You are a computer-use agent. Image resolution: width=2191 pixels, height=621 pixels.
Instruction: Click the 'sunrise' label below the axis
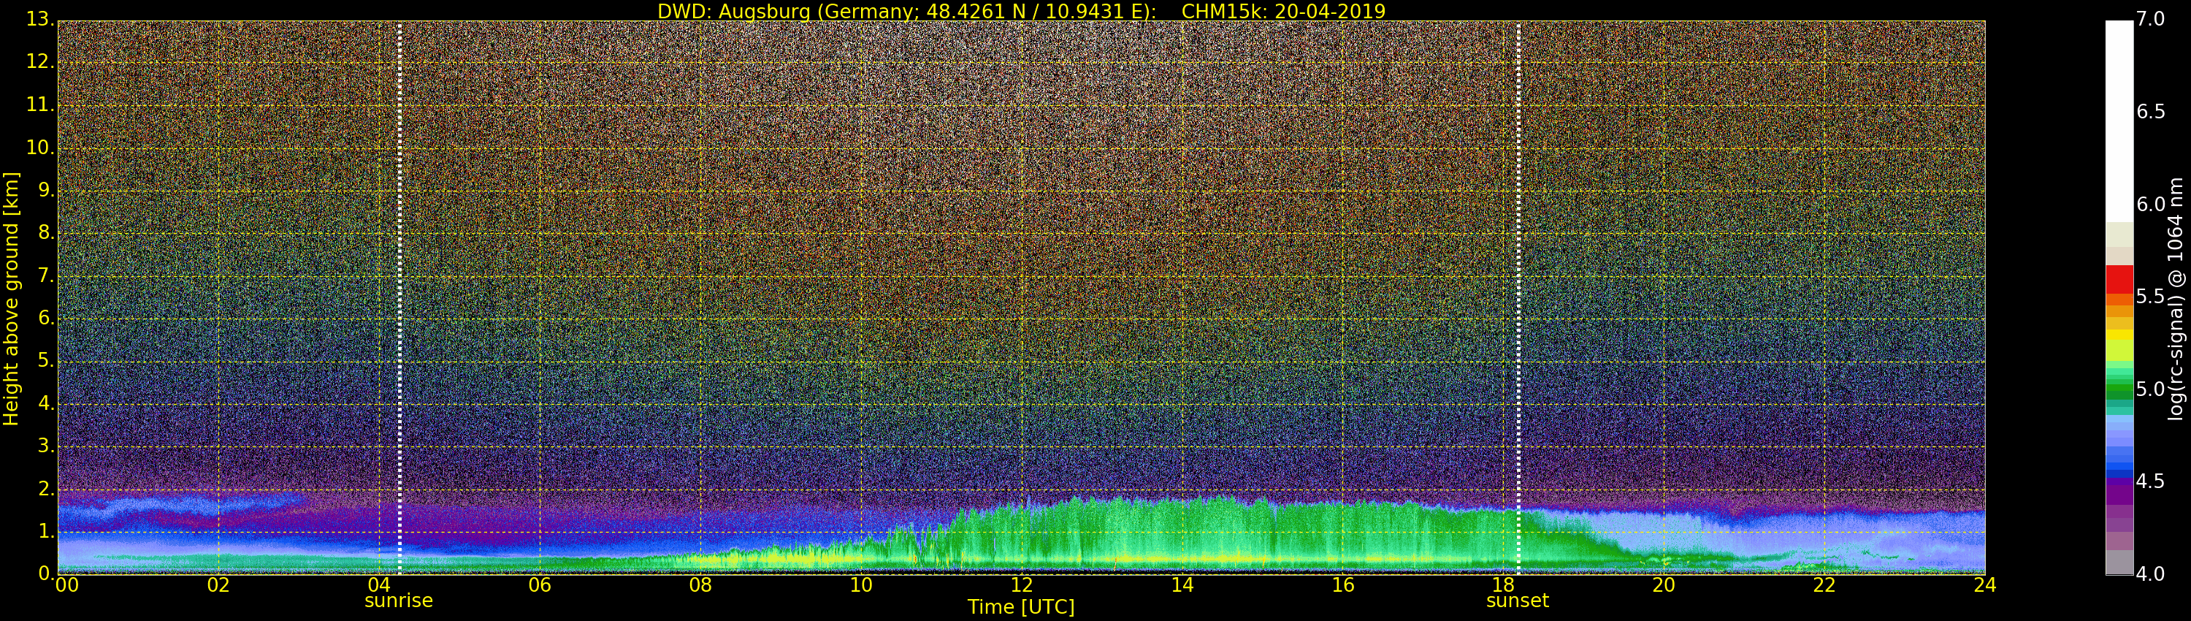pos(399,601)
